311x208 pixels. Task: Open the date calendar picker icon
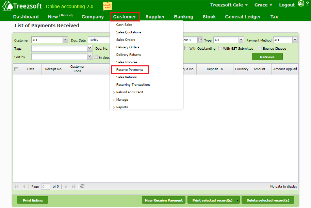click(x=200, y=39)
